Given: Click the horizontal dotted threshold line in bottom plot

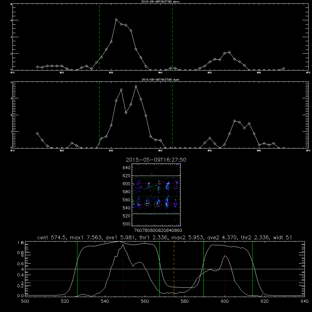Looking at the screenshot, I should coord(165,280).
